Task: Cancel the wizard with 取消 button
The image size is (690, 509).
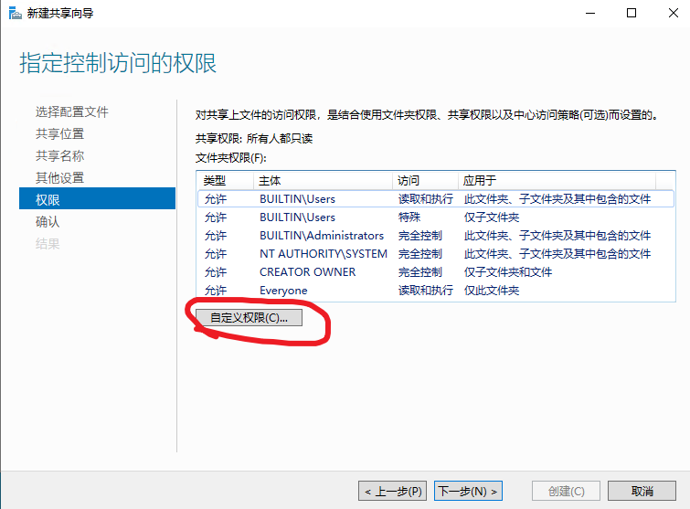Action: pyautogui.click(x=642, y=491)
